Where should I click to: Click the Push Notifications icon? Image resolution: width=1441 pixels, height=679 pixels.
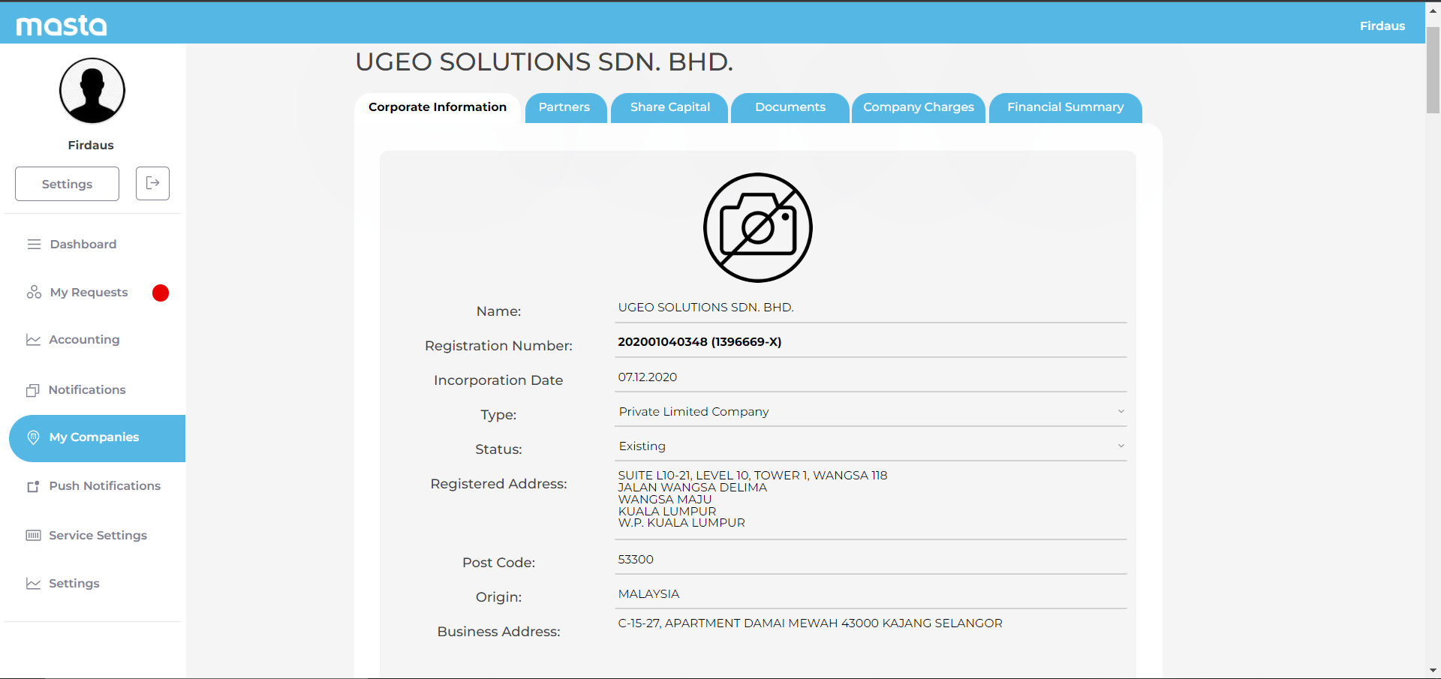33,486
